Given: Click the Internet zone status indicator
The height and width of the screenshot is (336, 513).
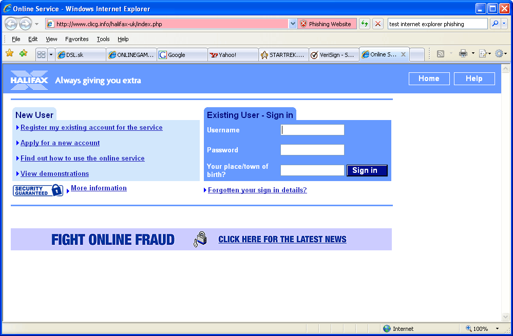Looking at the screenshot, I should 398,328.
